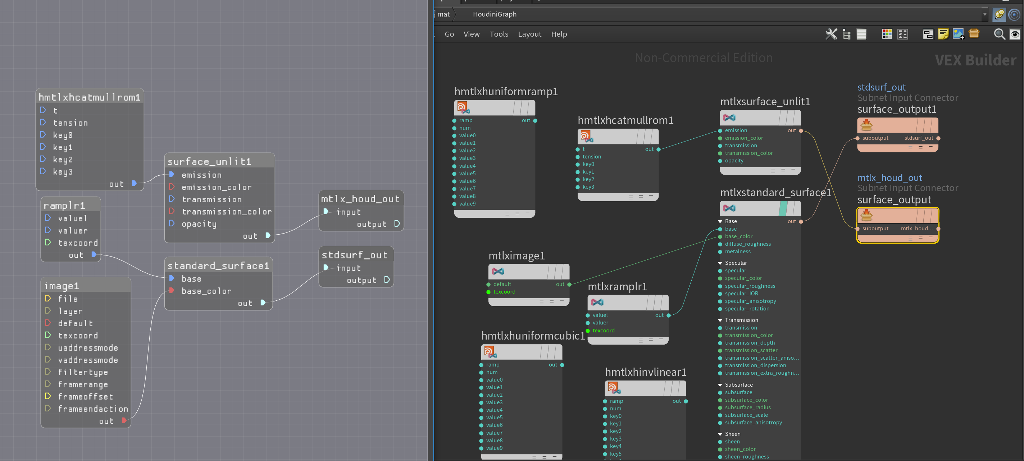Click the brown box subnet icon
This screenshot has width=1024, height=461.
pyautogui.click(x=974, y=33)
